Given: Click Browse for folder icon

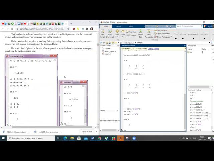Looking at the screenshot, I should [110, 43].
